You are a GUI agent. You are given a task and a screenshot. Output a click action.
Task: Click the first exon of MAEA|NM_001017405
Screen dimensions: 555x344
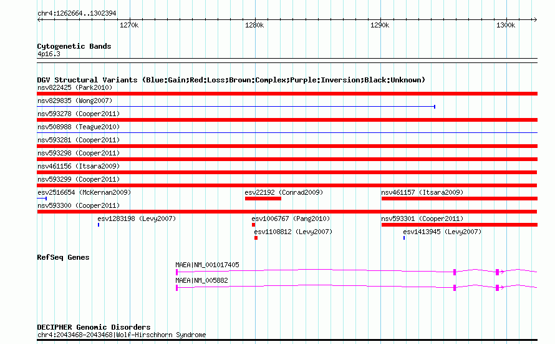click(x=176, y=272)
